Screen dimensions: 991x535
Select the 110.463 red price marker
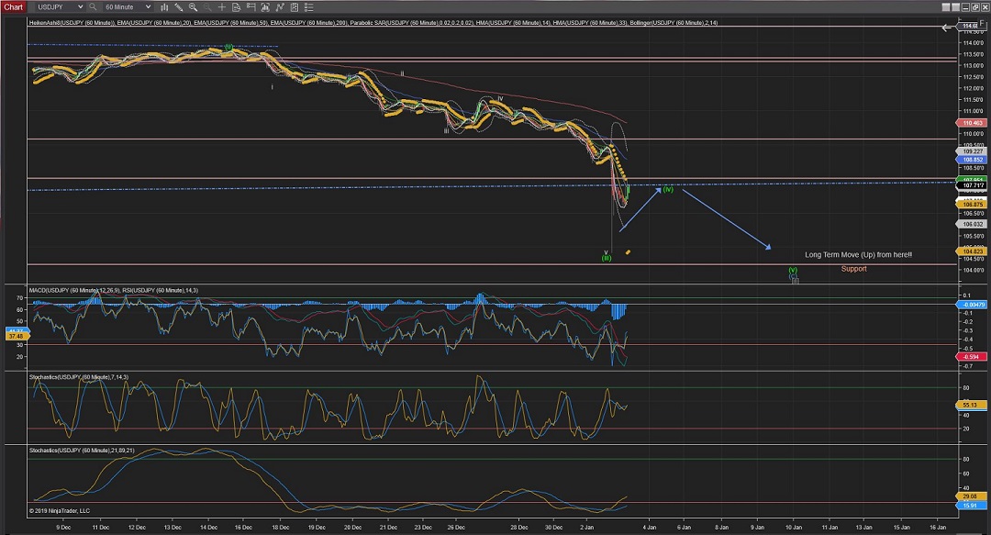(x=972, y=123)
